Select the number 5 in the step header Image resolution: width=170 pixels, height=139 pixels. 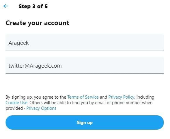pos(46,6)
